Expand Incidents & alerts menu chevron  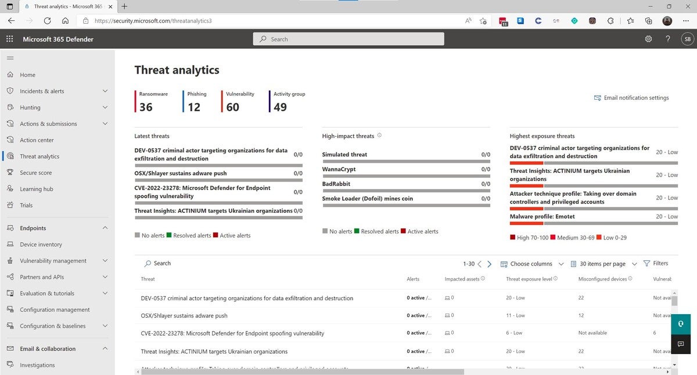click(x=105, y=91)
